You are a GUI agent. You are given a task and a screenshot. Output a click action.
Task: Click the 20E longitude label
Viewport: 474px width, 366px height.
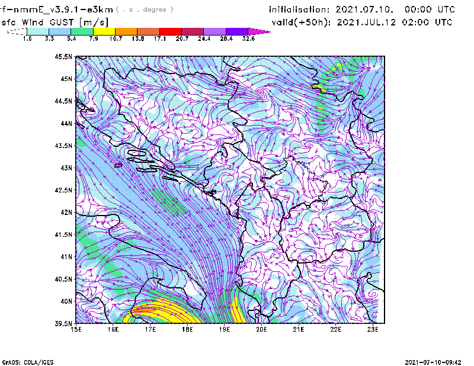pos(261,329)
